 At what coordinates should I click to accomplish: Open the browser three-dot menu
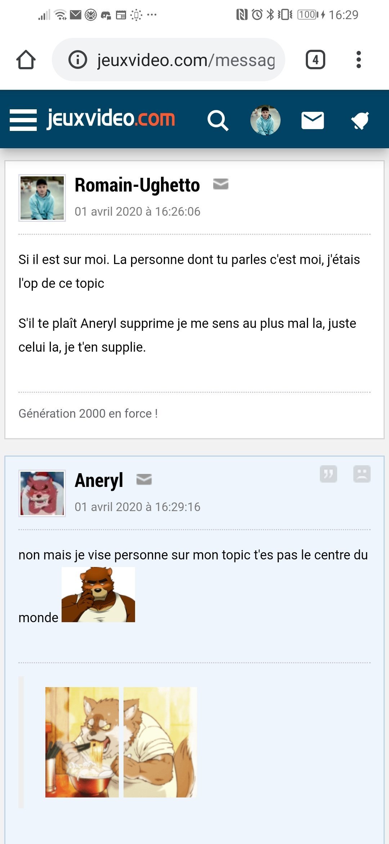click(358, 60)
